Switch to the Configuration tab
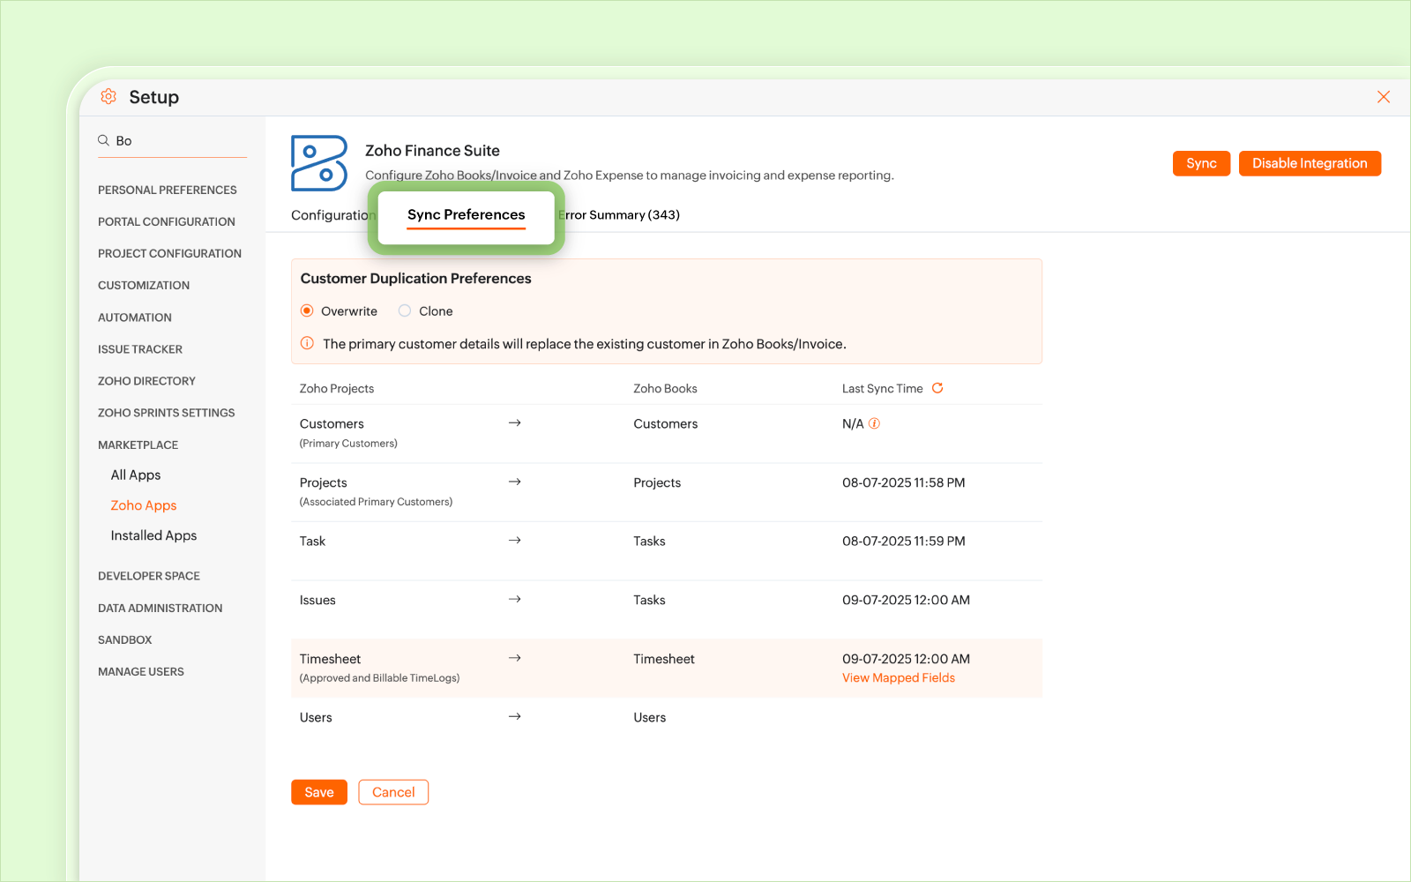 333,215
